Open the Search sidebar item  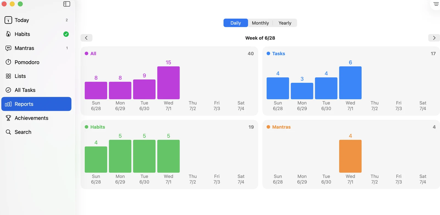(x=36, y=132)
